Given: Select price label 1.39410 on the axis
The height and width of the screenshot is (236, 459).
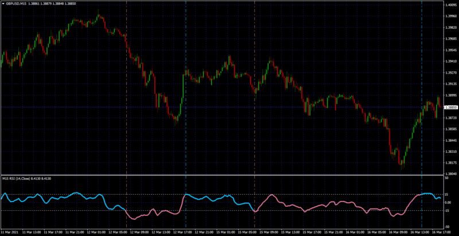Looking at the screenshot, I should pyautogui.click(x=450, y=61).
